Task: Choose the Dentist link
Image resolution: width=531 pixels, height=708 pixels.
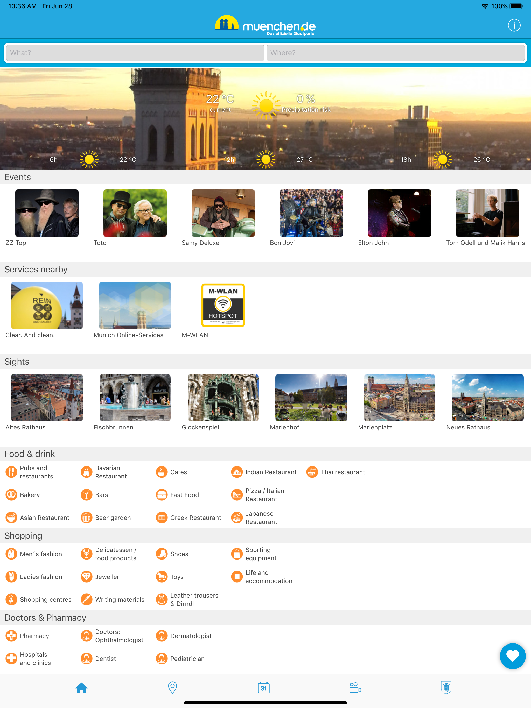Action: click(x=105, y=659)
